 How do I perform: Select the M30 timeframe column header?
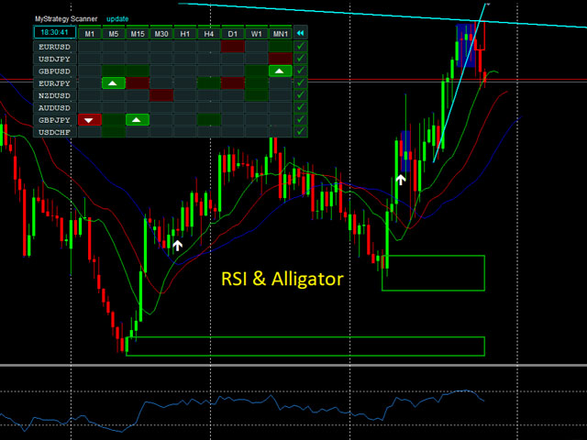coord(161,33)
